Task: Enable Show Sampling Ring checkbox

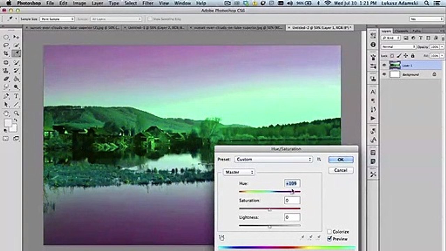Action: point(150,19)
